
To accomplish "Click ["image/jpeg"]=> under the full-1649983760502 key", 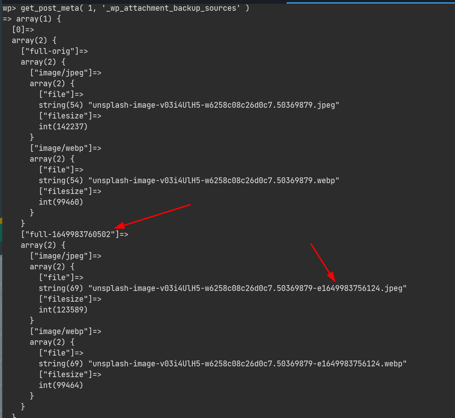I will pyautogui.click(x=66, y=256).
